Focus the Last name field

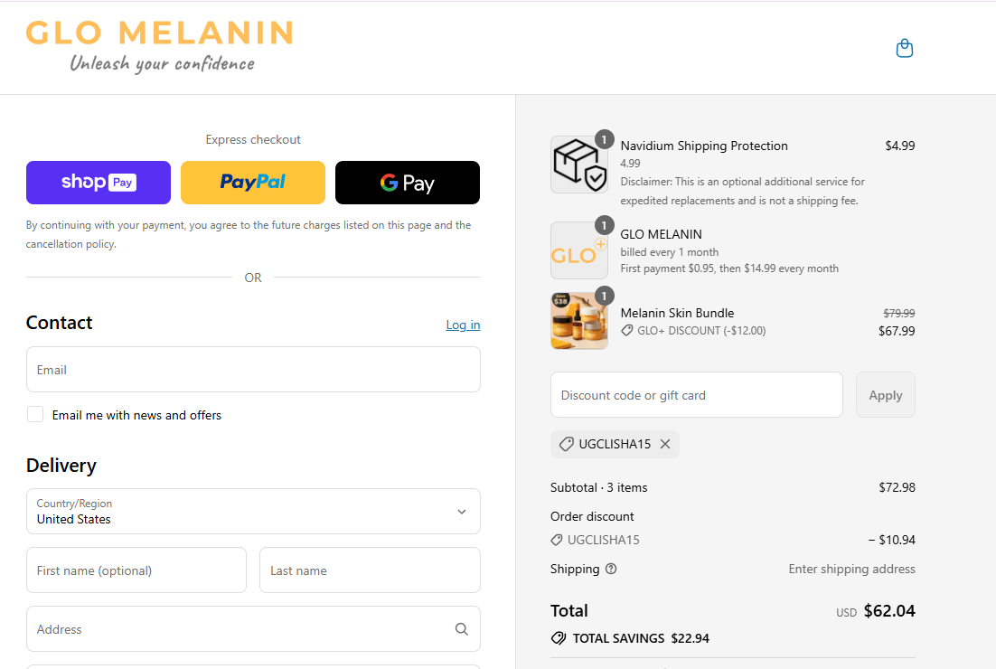click(x=370, y=570)
